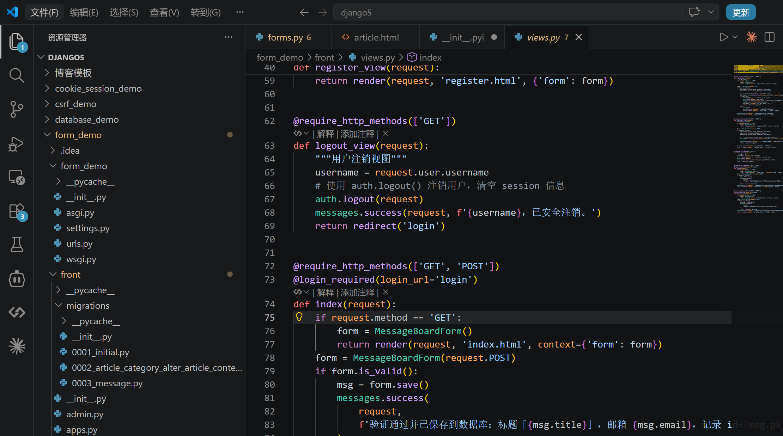Image resolution: width=783 pixels, height=436 pixels.
Task: Click the split editor layout icon
Action: [769, 37]
